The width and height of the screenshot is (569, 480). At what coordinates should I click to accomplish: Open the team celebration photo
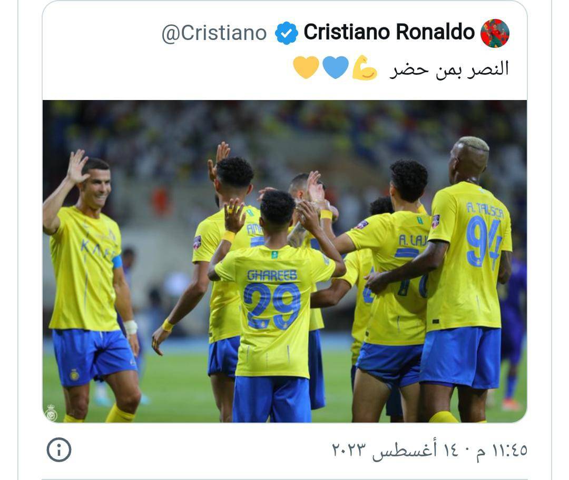point(284,261)
